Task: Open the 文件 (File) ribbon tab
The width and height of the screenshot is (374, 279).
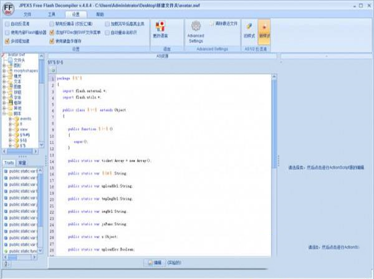Action: tap(27, 14)
